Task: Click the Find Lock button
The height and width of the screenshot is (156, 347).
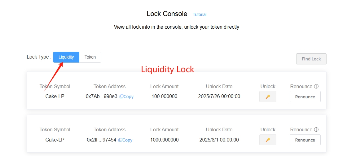Action: pyautogui.click(x=311, y=59)
